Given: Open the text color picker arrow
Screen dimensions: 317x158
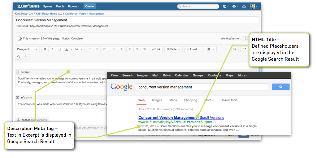Looking at the screenshot, I should [x=72, y=49].
